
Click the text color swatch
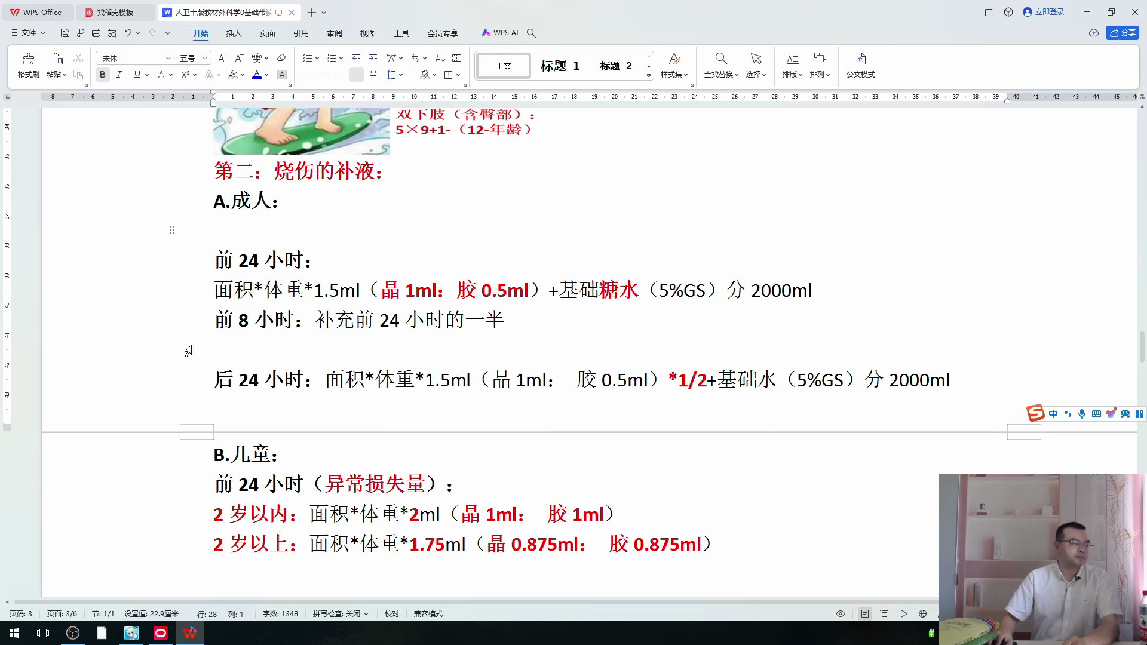[x=257, y=75]
